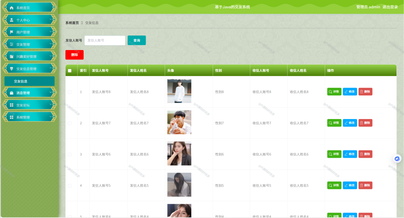Open the 系统管理 sidebar label
Viewport: 404px width, 218px height.
[x=23, y=117]
